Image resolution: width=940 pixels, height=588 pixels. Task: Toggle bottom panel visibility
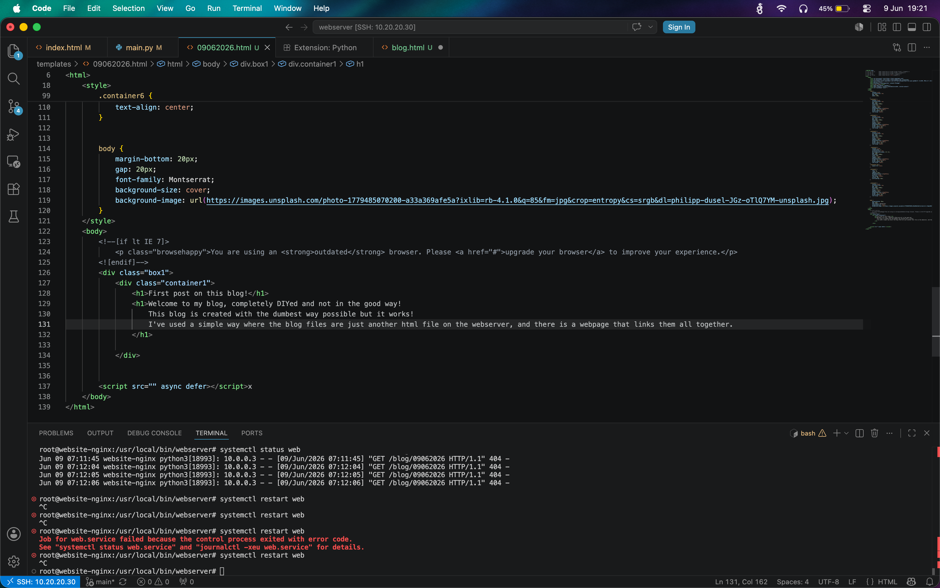point(912,27)
